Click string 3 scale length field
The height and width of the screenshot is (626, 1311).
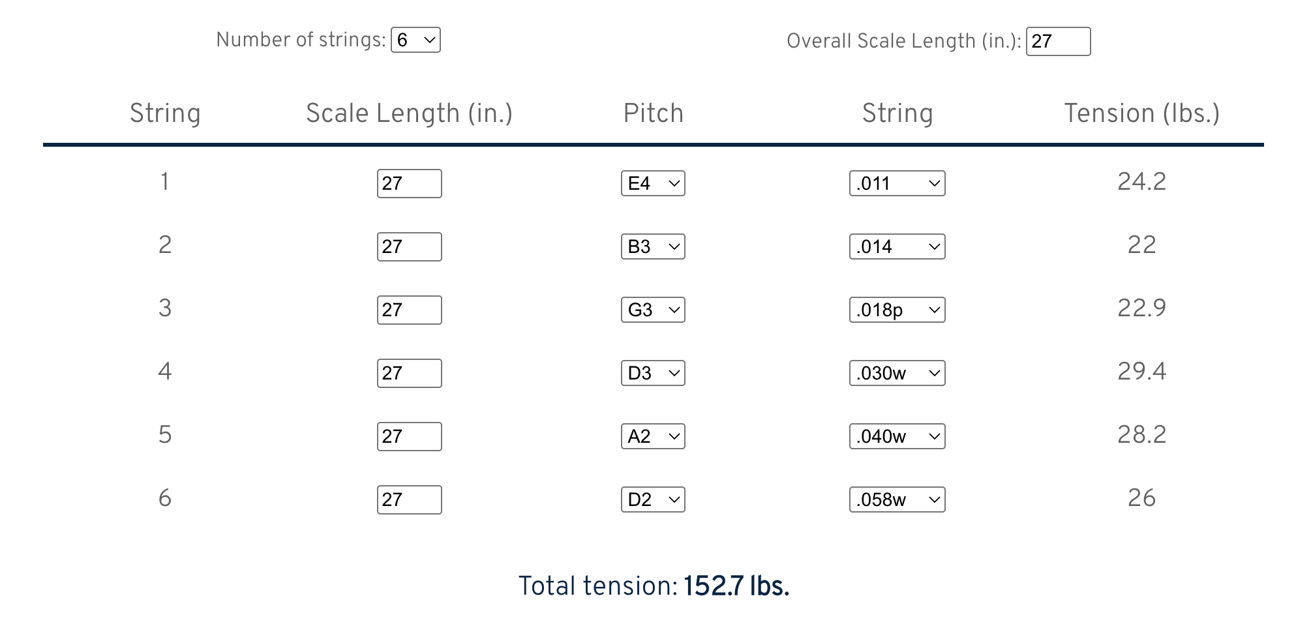[x=409, y=310]
